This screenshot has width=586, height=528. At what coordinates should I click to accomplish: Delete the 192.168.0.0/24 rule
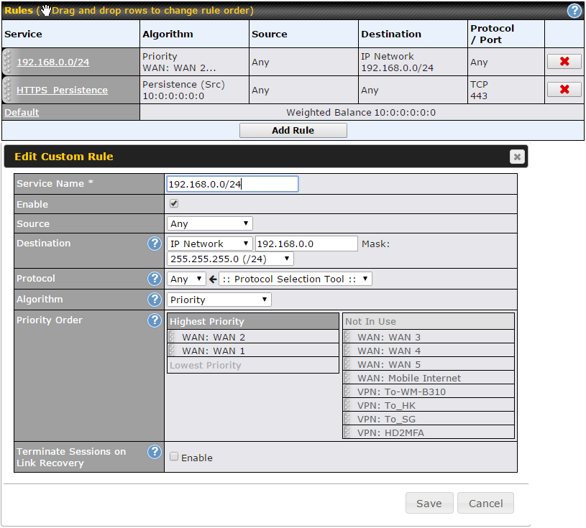564,61
